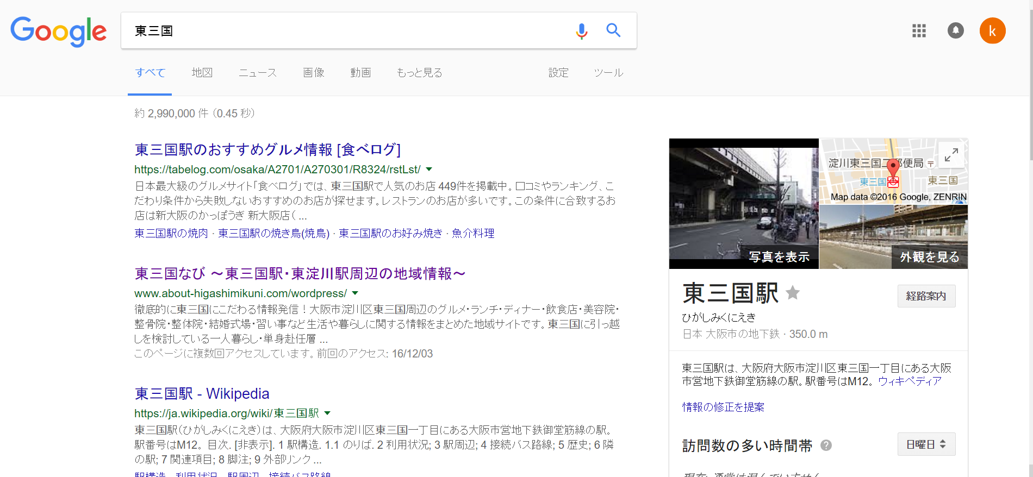The height and width of the screenshot is (477, 1033).
Task: Click 情報の修正を提案
Action: coord(723,407)
